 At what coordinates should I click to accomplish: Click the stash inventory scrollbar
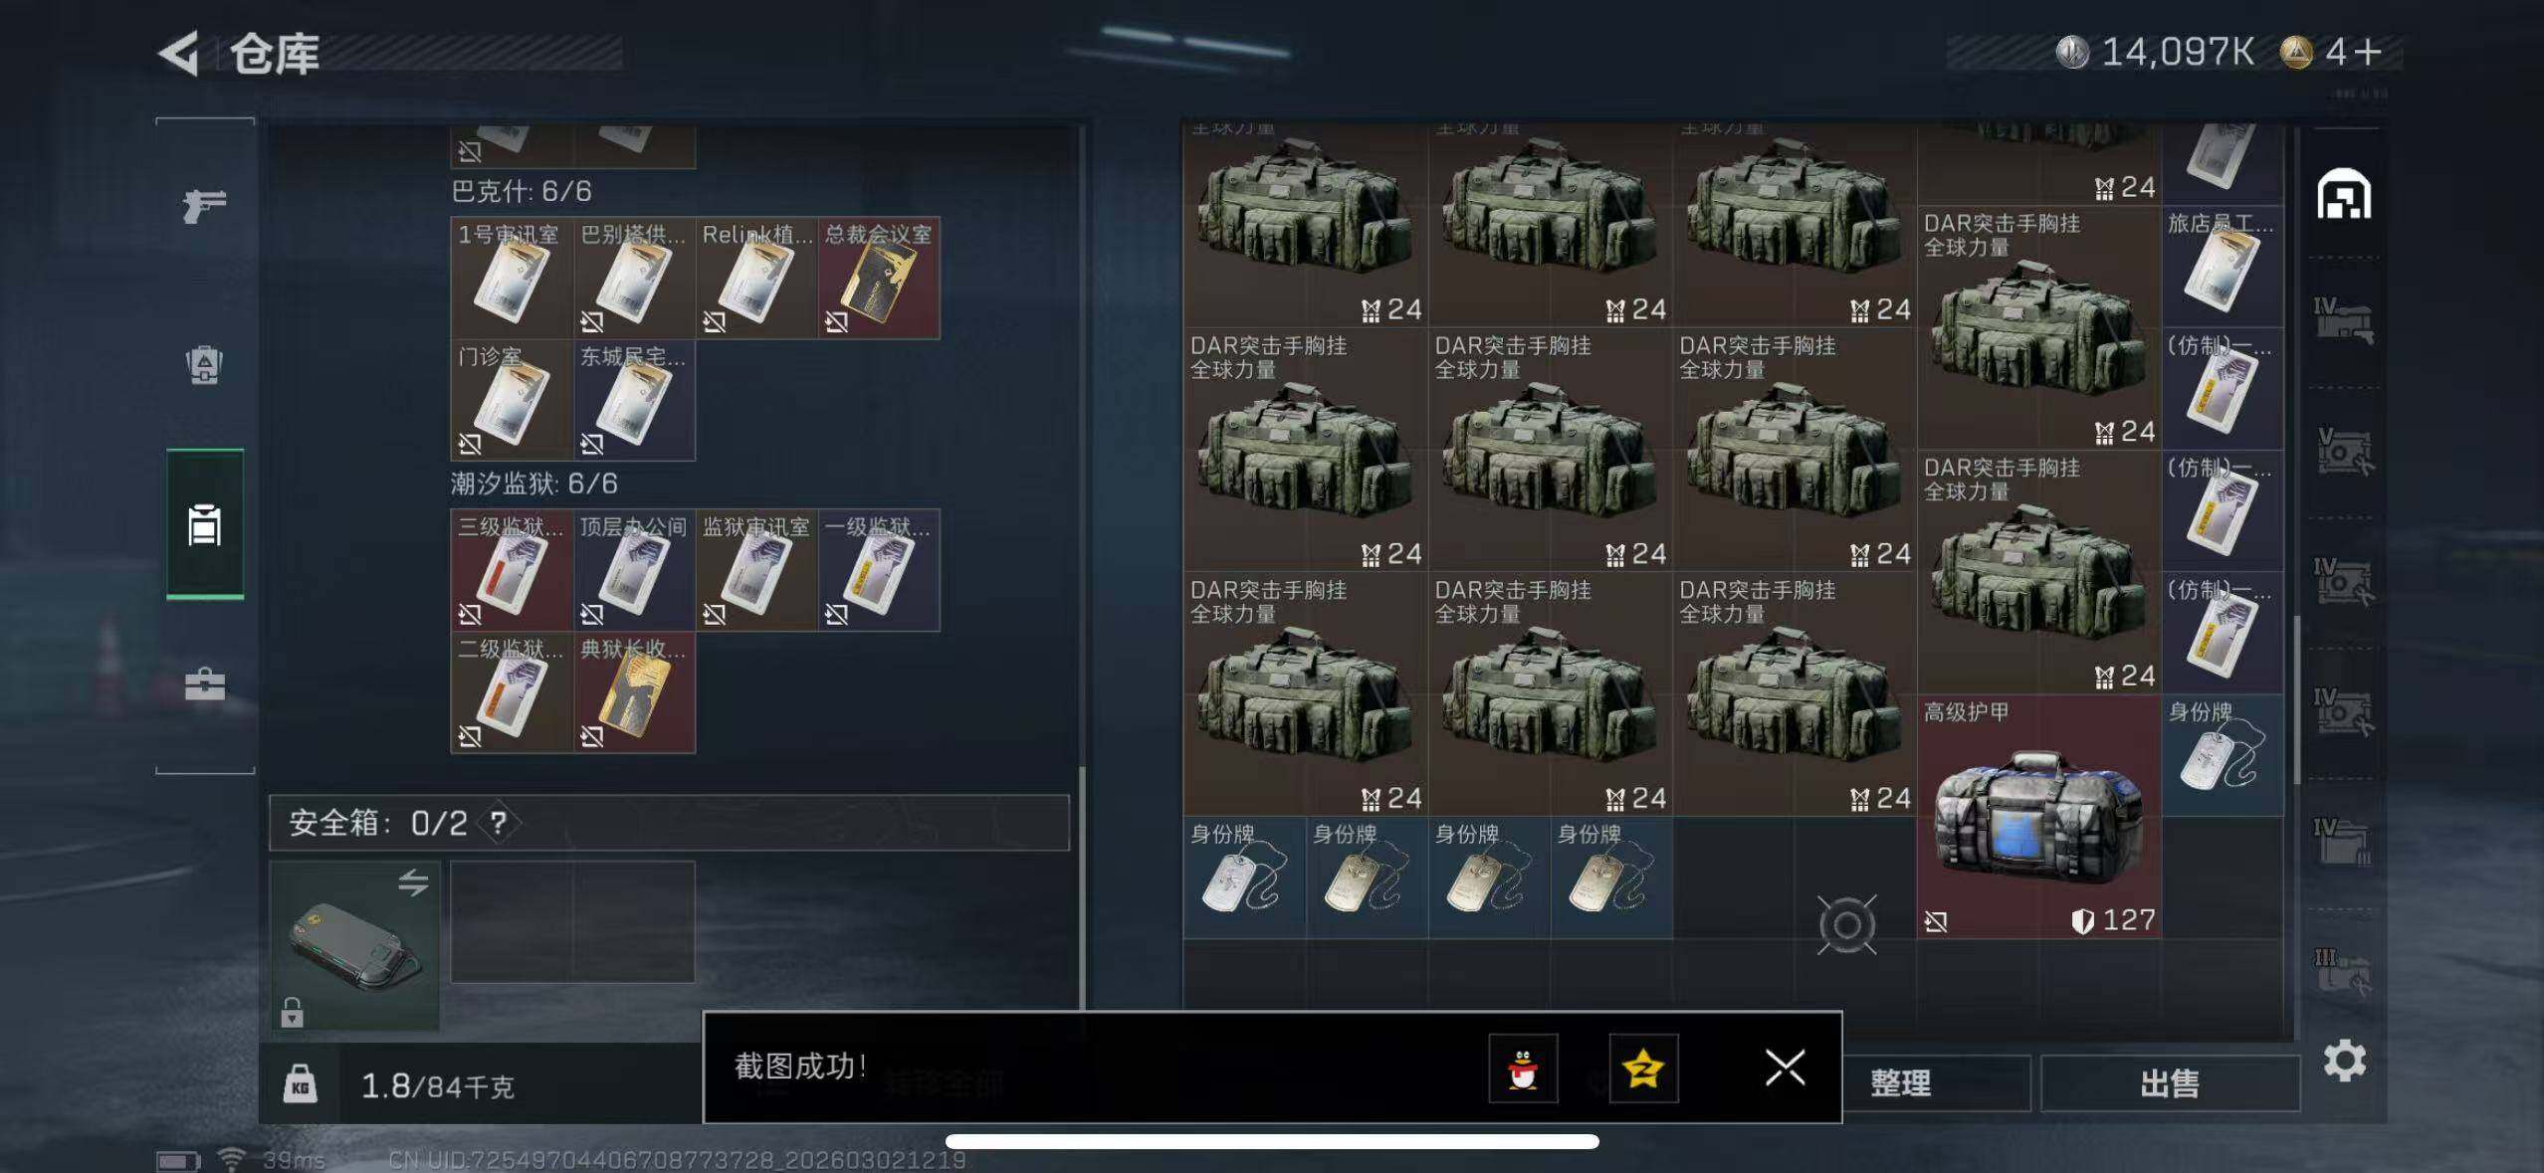coord(2296,699)
